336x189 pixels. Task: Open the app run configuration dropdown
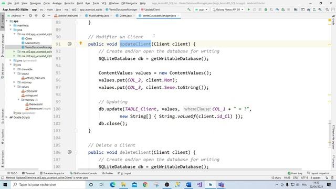(x=201, y=9)
